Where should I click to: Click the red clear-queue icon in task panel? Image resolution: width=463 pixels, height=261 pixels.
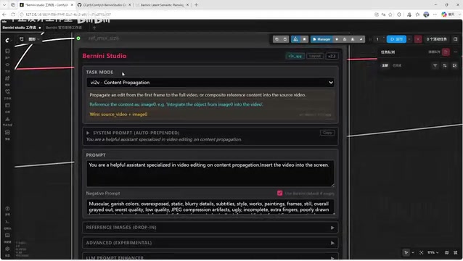click(x=446, y=52)
